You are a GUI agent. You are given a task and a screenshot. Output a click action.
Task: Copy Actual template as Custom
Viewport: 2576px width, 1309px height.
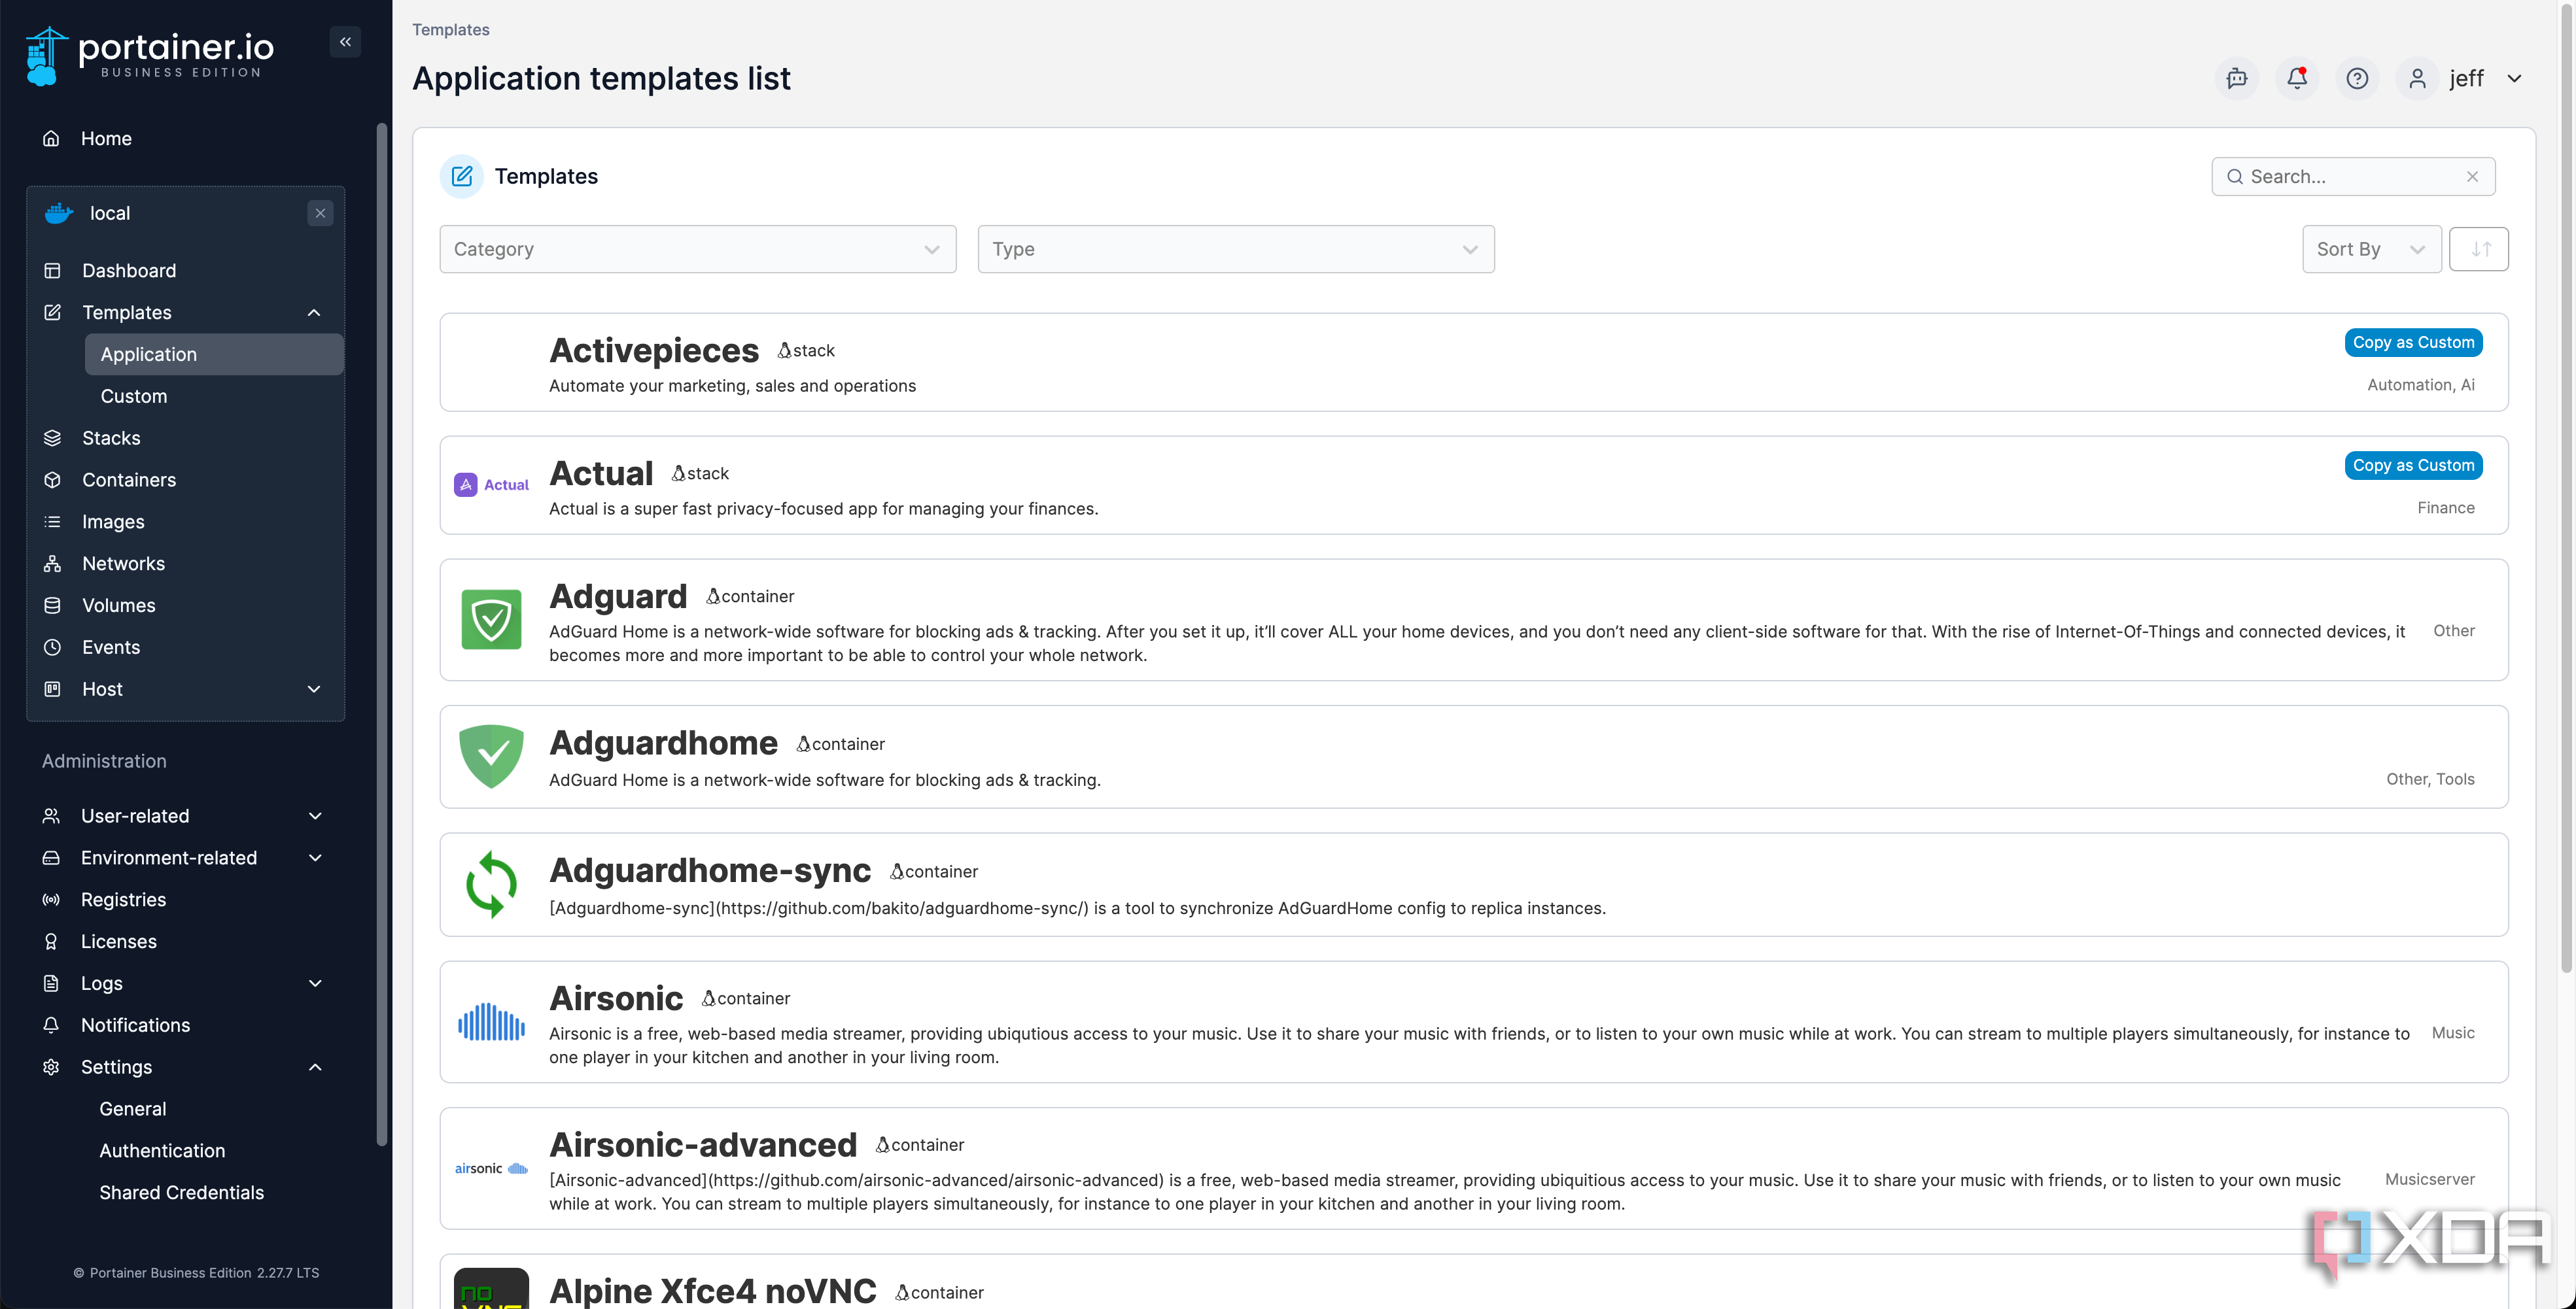tap(2413, 466)
